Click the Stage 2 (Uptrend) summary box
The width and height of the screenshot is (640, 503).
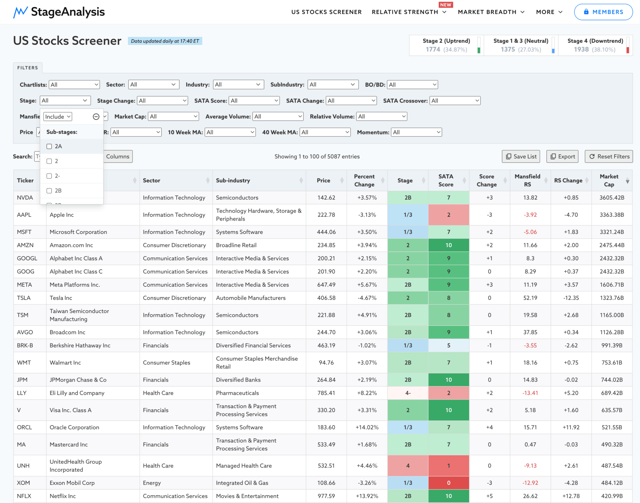coord(446,45)
